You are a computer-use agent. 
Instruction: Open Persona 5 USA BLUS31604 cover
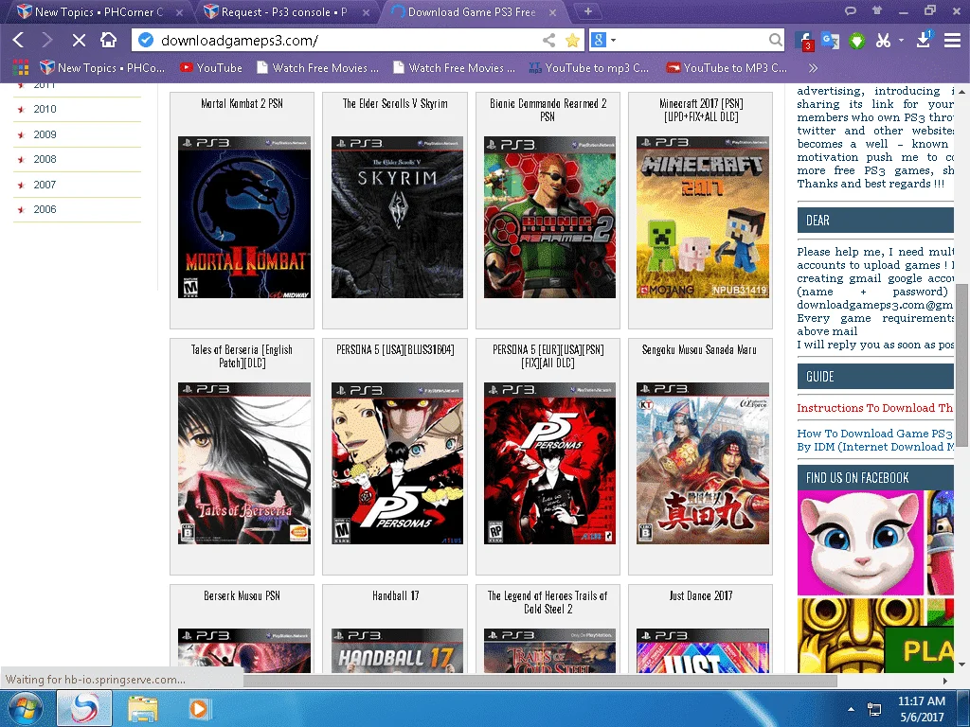point(397,463)
